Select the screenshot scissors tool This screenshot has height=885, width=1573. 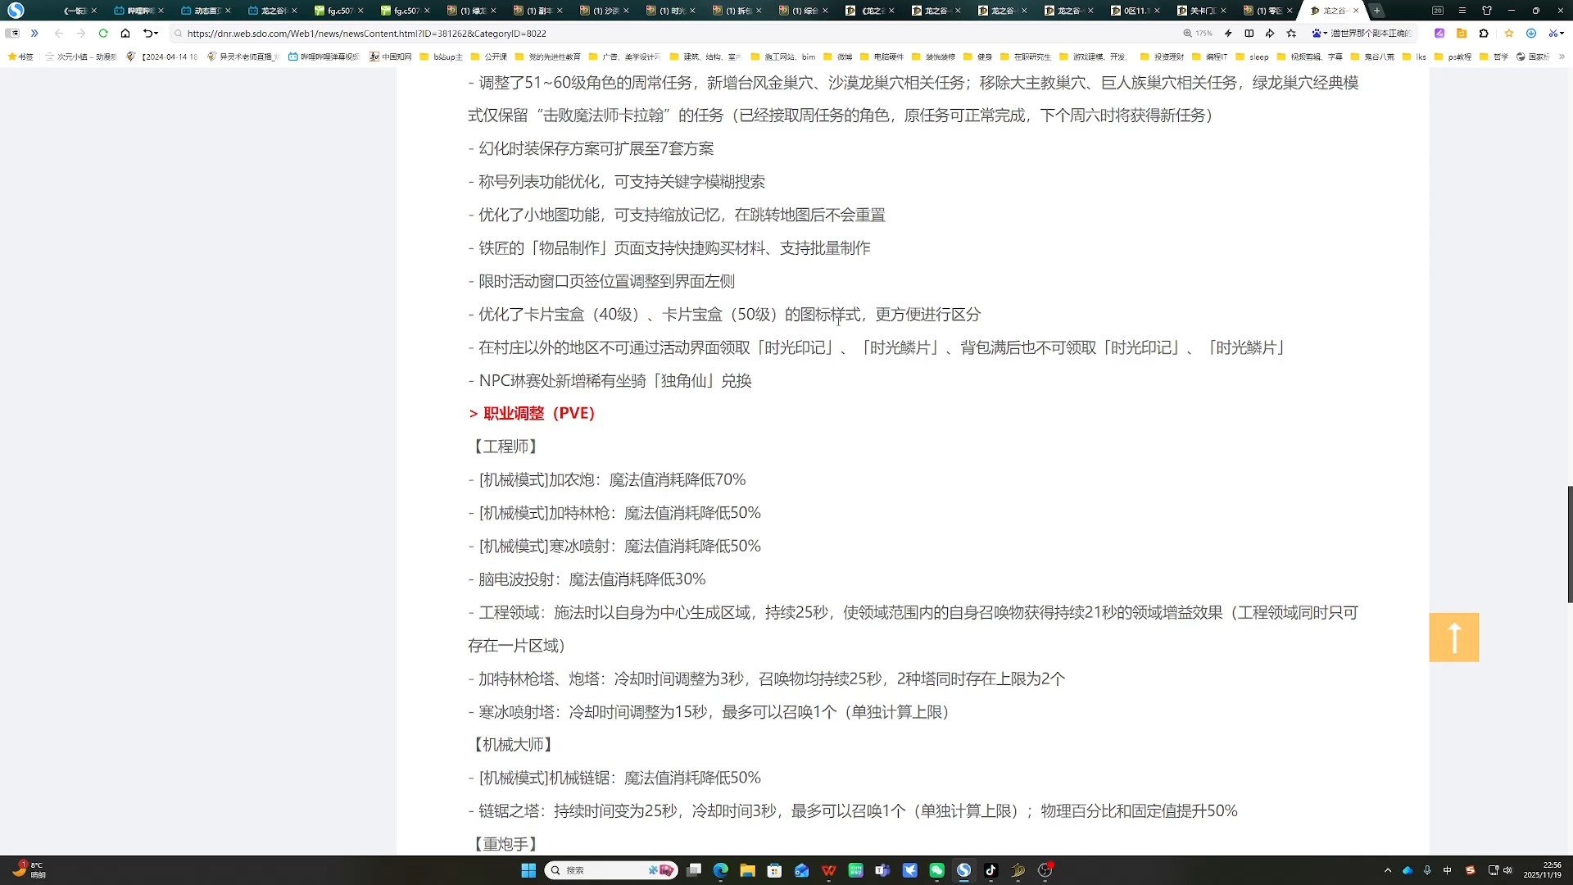(x=1554, y=34)
